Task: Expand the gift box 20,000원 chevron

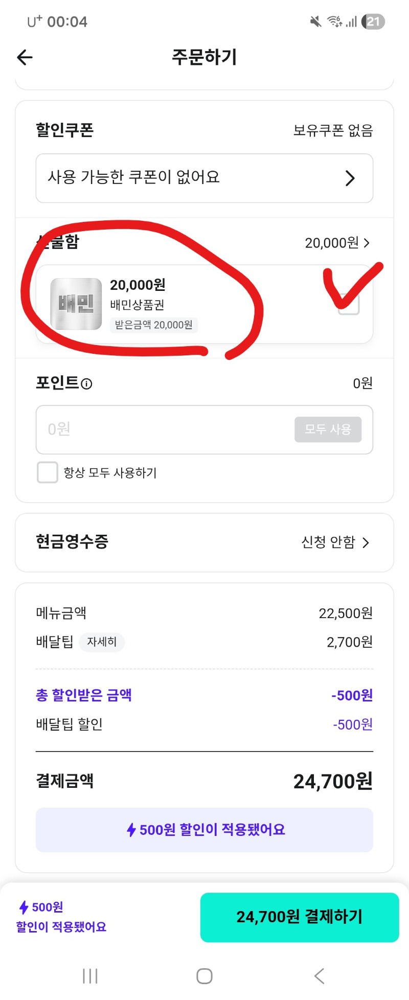Action: (366, 243)
